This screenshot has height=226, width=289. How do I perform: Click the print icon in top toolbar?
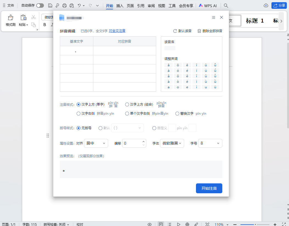coord(64,5)
